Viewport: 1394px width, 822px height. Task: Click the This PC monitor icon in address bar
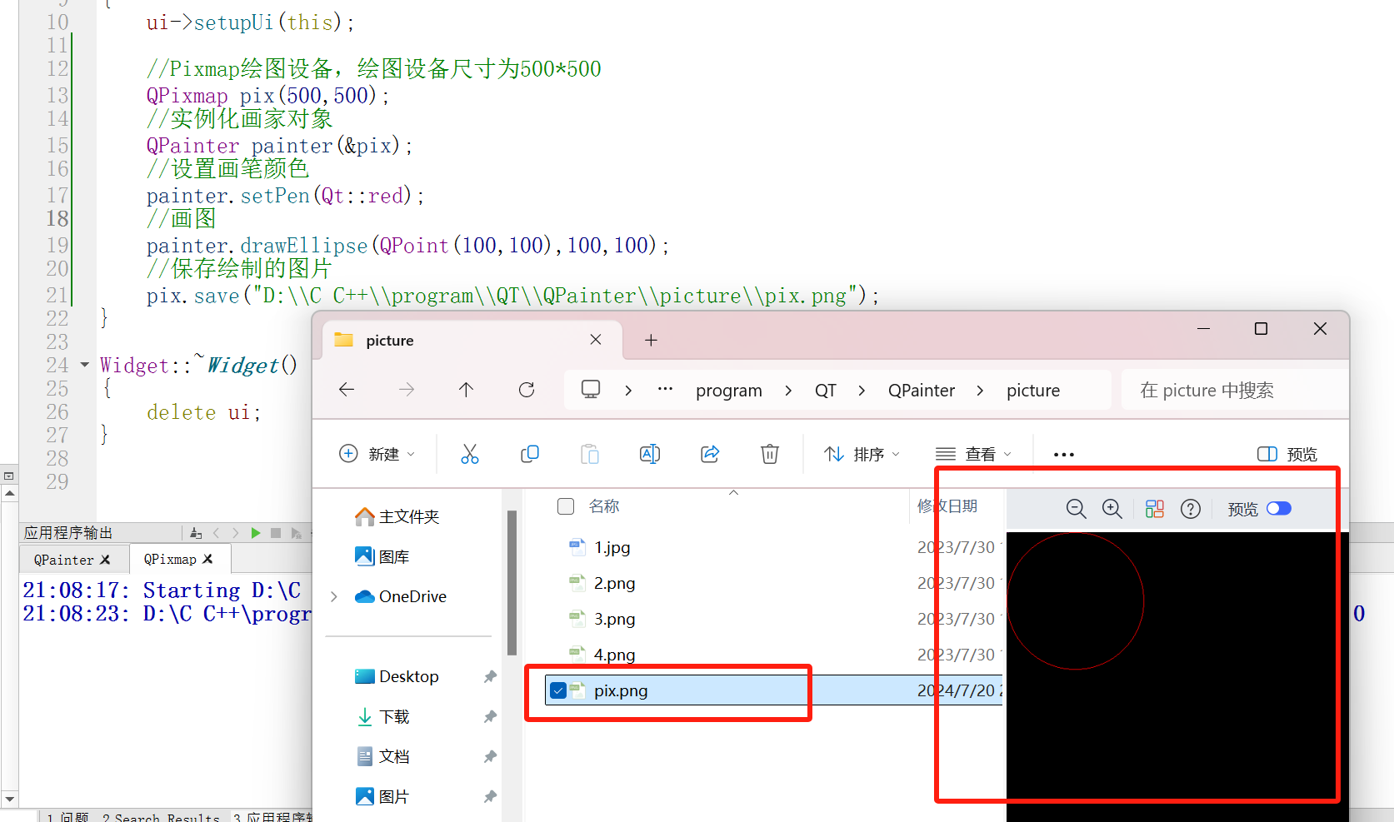click(x=591, y=390)
